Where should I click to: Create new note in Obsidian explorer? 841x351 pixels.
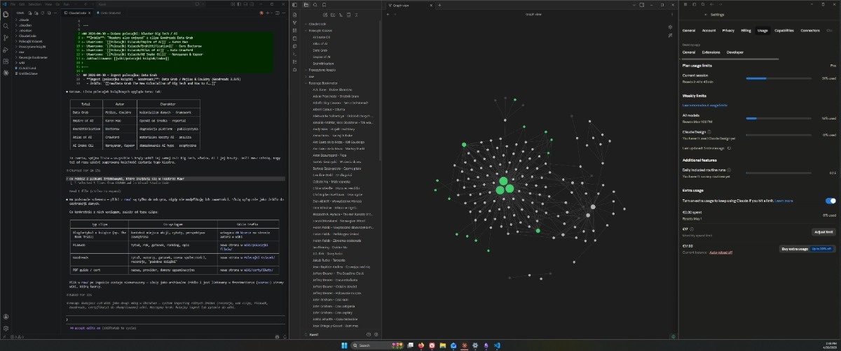tap(326, 14)
